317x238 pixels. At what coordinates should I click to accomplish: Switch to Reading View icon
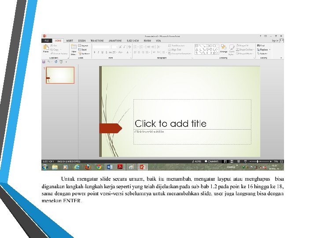239,161
